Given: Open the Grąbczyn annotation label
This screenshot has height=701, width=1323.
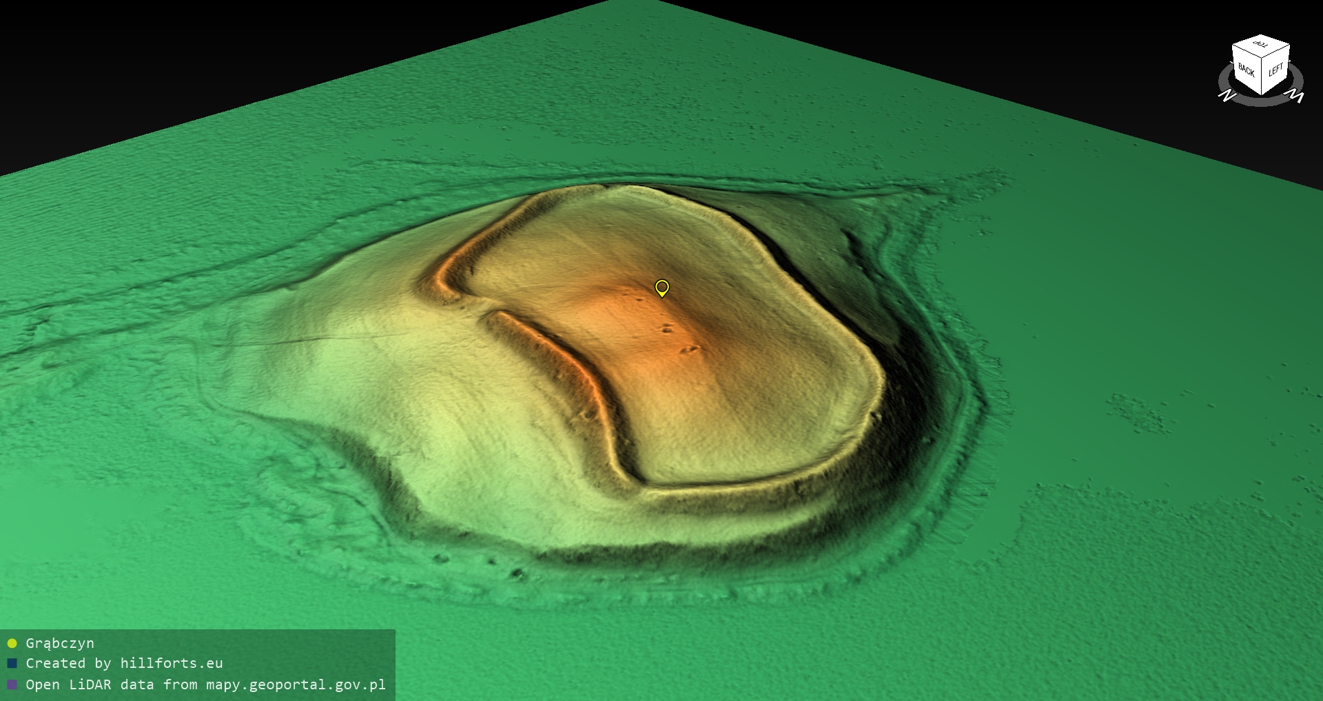Looking at the screenshot, I should (60, 644).
